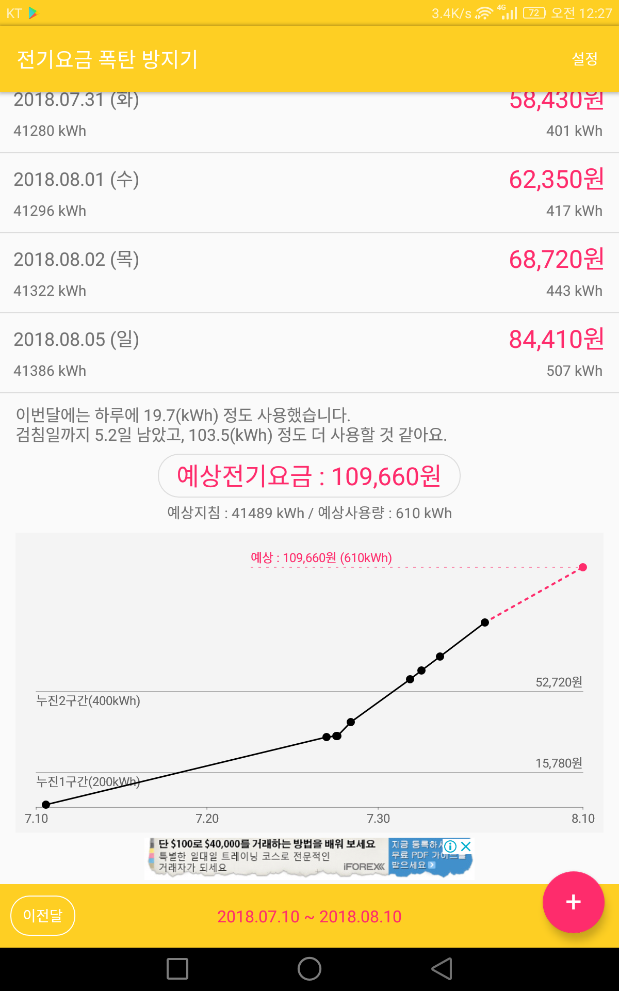Tap the pink plus floating add button

573,902
